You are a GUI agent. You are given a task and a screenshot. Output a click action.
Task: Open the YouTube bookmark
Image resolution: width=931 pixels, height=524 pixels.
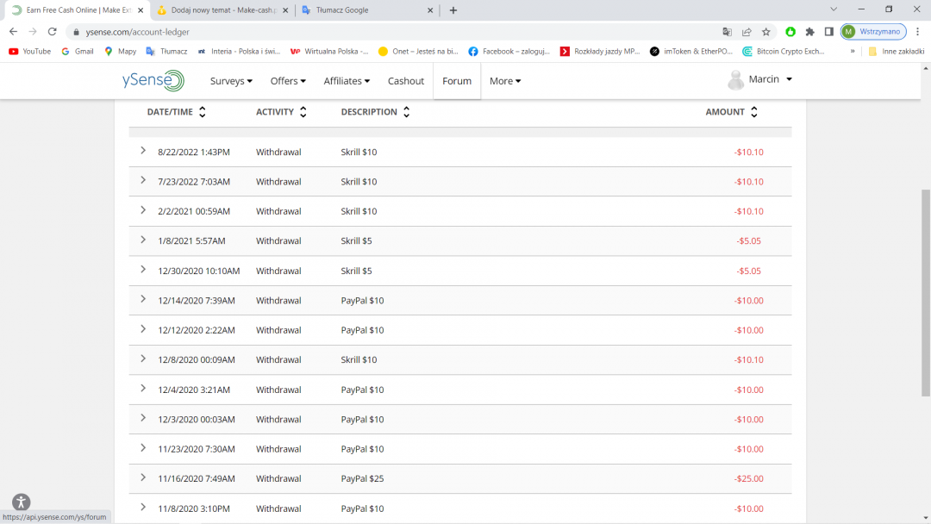click(29, 52)
